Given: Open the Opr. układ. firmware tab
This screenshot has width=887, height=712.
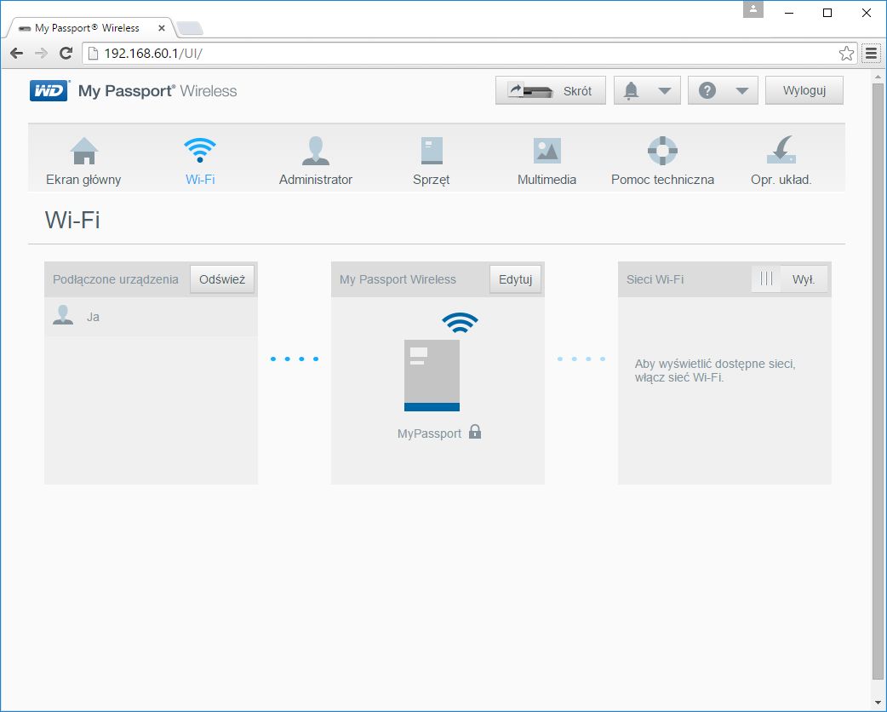Looking at the screenshot, I should tap(781, 161).
